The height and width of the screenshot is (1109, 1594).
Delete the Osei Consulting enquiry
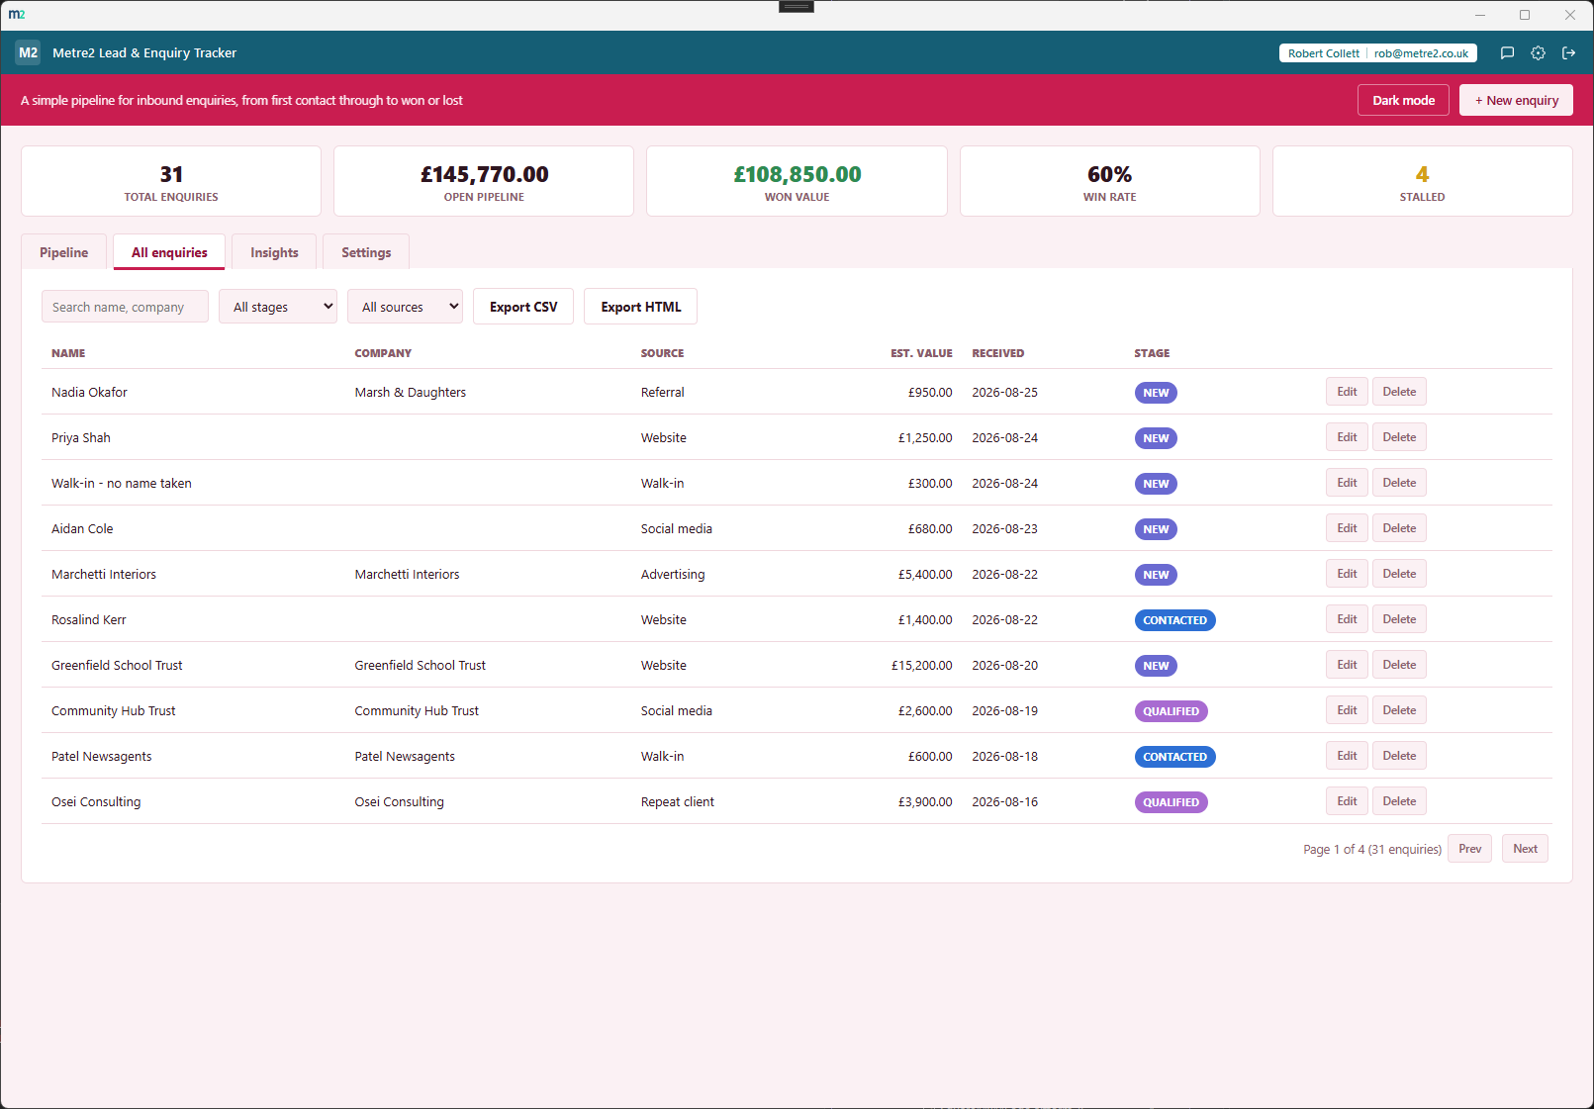[x=1399, y=801]
